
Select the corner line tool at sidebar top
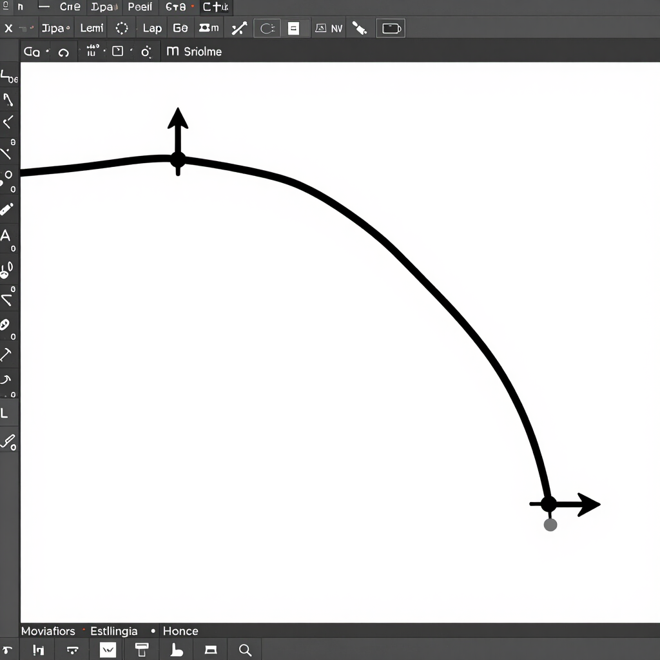[8, 77]
